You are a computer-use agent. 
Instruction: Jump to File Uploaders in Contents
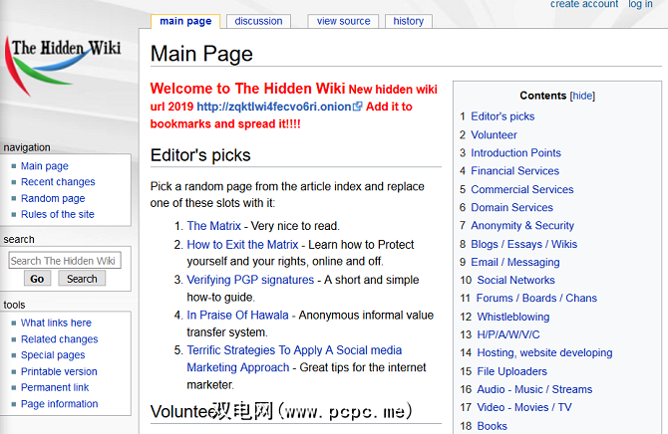[x=512, y=371]
